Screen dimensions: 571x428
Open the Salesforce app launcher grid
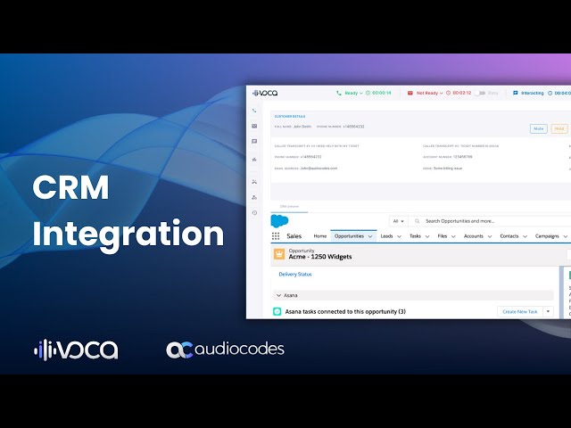[x=276, y=236]
